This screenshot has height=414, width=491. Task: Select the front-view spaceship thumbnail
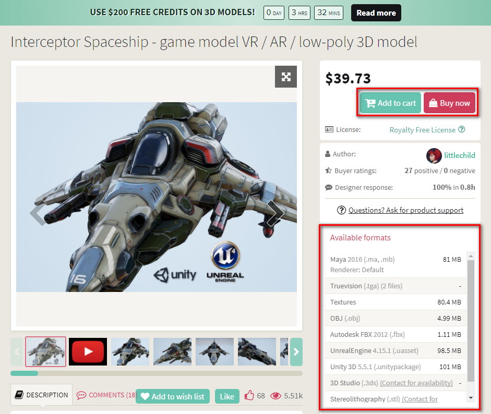214,351
